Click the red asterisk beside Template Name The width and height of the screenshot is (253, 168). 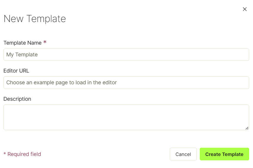45,42
